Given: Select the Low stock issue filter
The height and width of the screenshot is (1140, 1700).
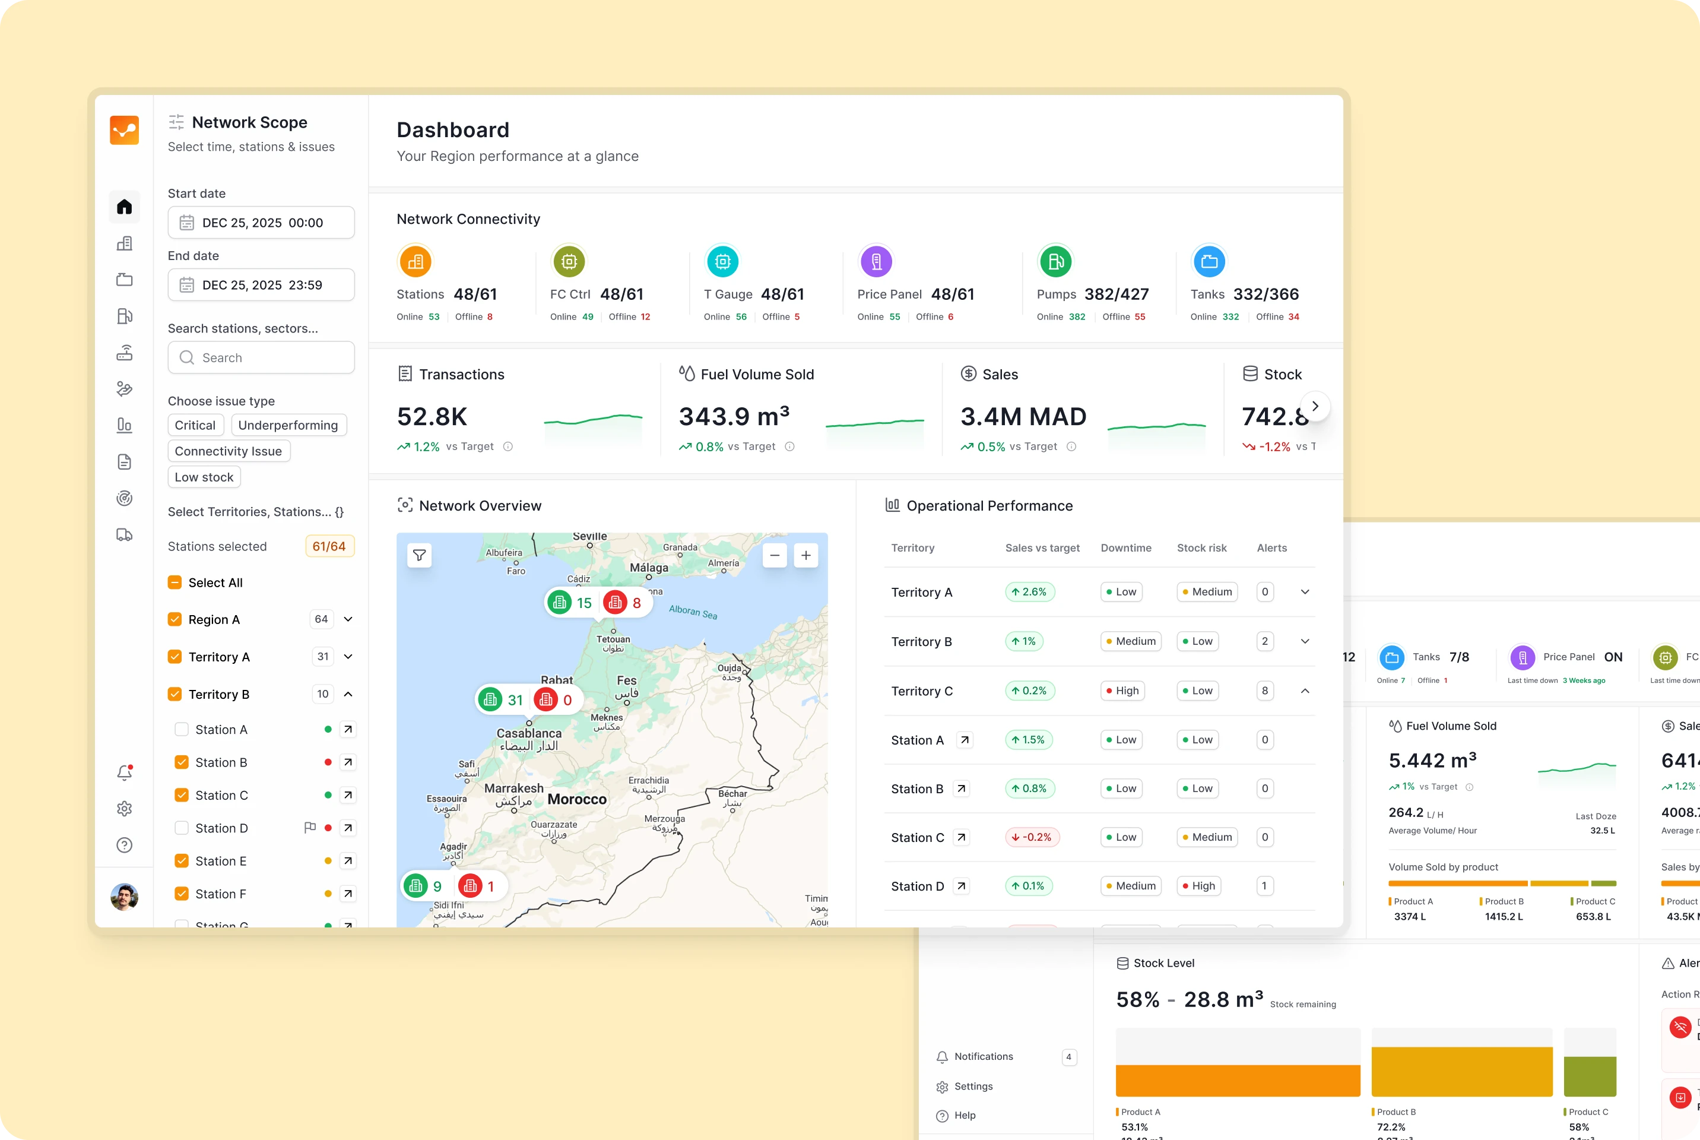Looking at the screenshot, I should [x=204, y=477].
